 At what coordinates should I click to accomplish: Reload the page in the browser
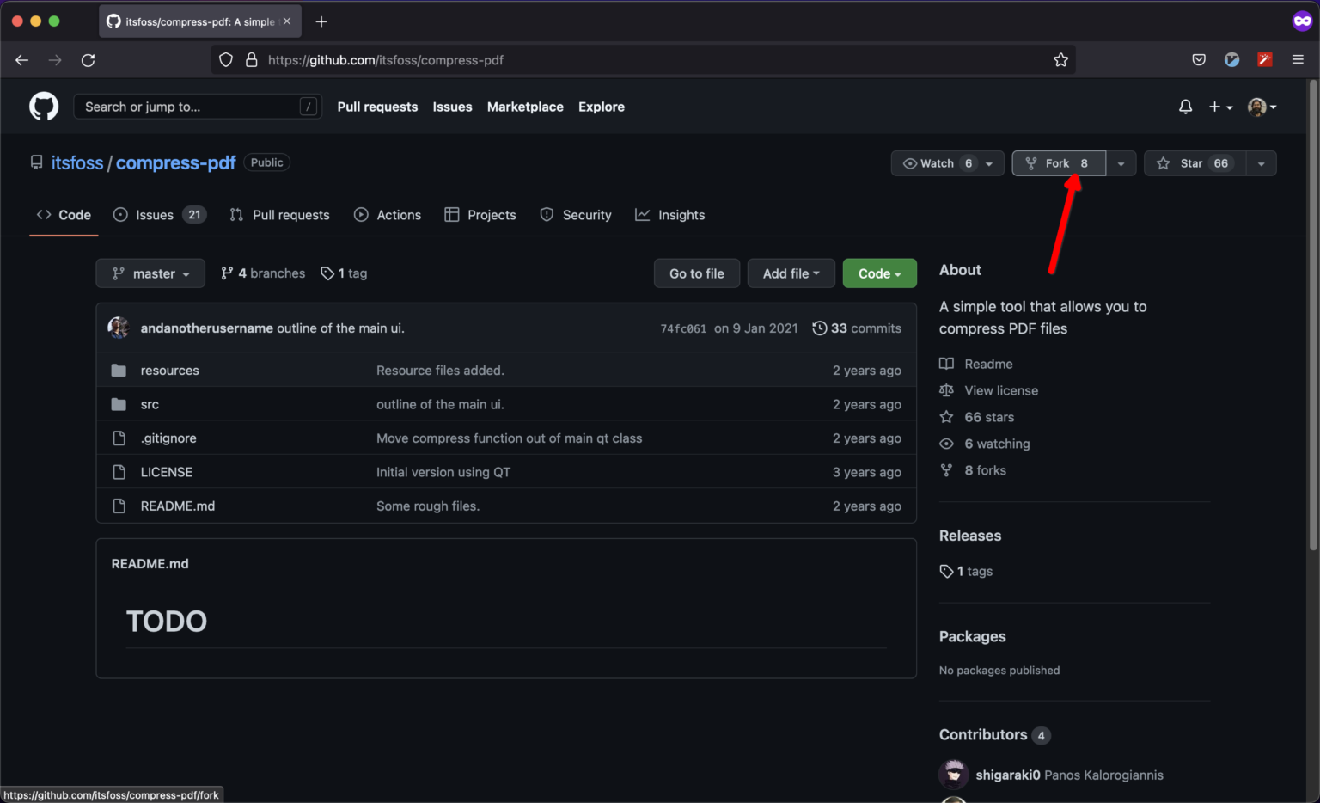coord(88,60)
